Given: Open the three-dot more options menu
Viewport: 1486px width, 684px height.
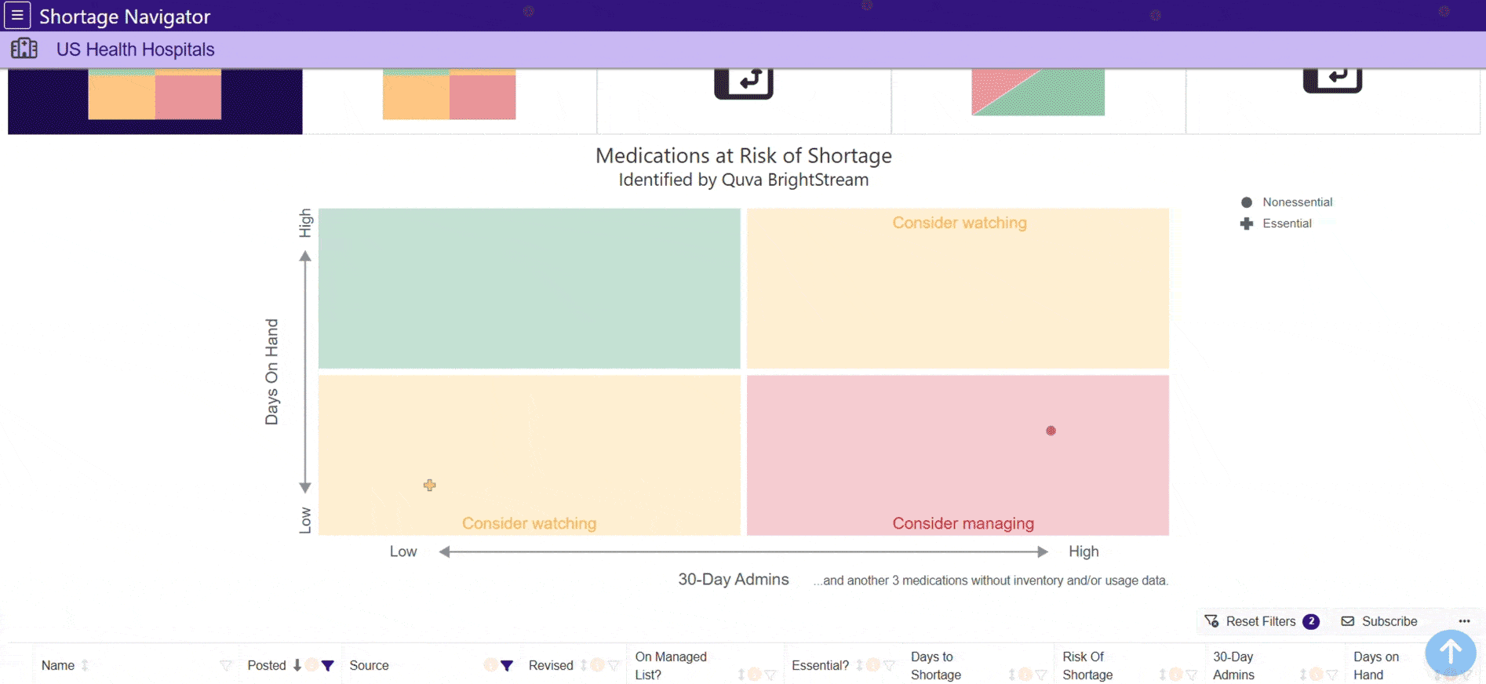Looking at the screenshot, I should 1464,621.
